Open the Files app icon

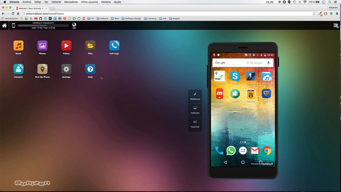coord(90,46)
